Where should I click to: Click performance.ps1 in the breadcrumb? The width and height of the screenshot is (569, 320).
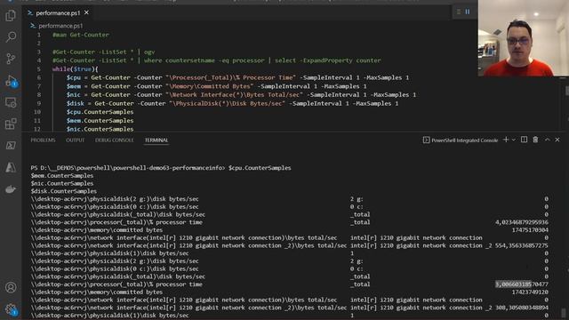tap(60, 26)
